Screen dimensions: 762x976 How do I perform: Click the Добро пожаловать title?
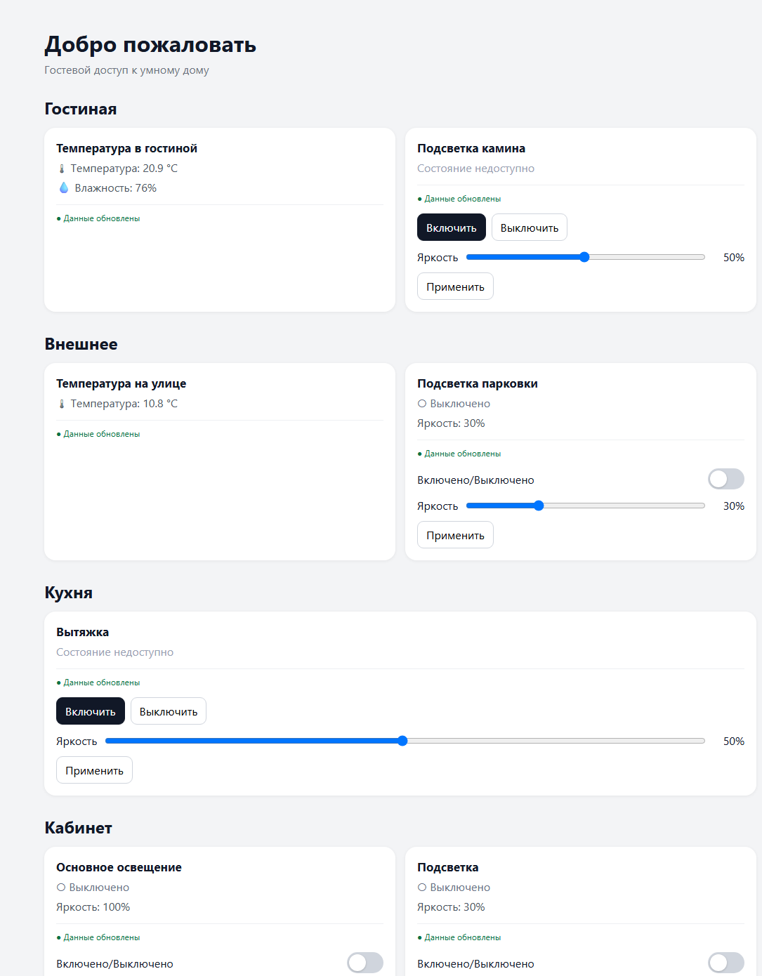pyautogui.click(x=150, y=44)
